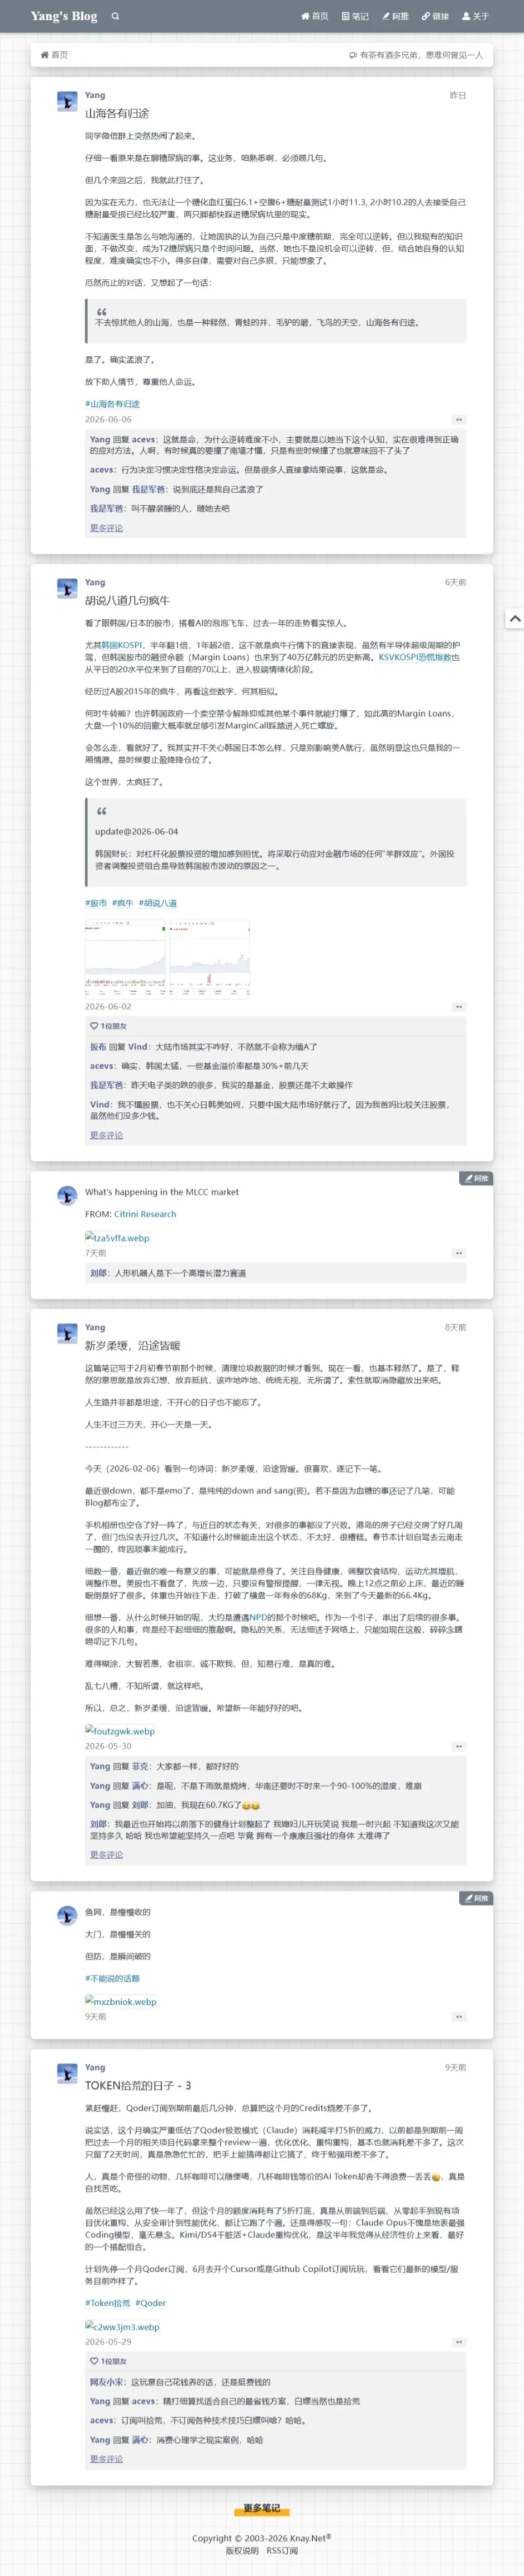Open the second stock chart thumbnail
Screen dimensions: 524x2576
(x=209, y=958)
